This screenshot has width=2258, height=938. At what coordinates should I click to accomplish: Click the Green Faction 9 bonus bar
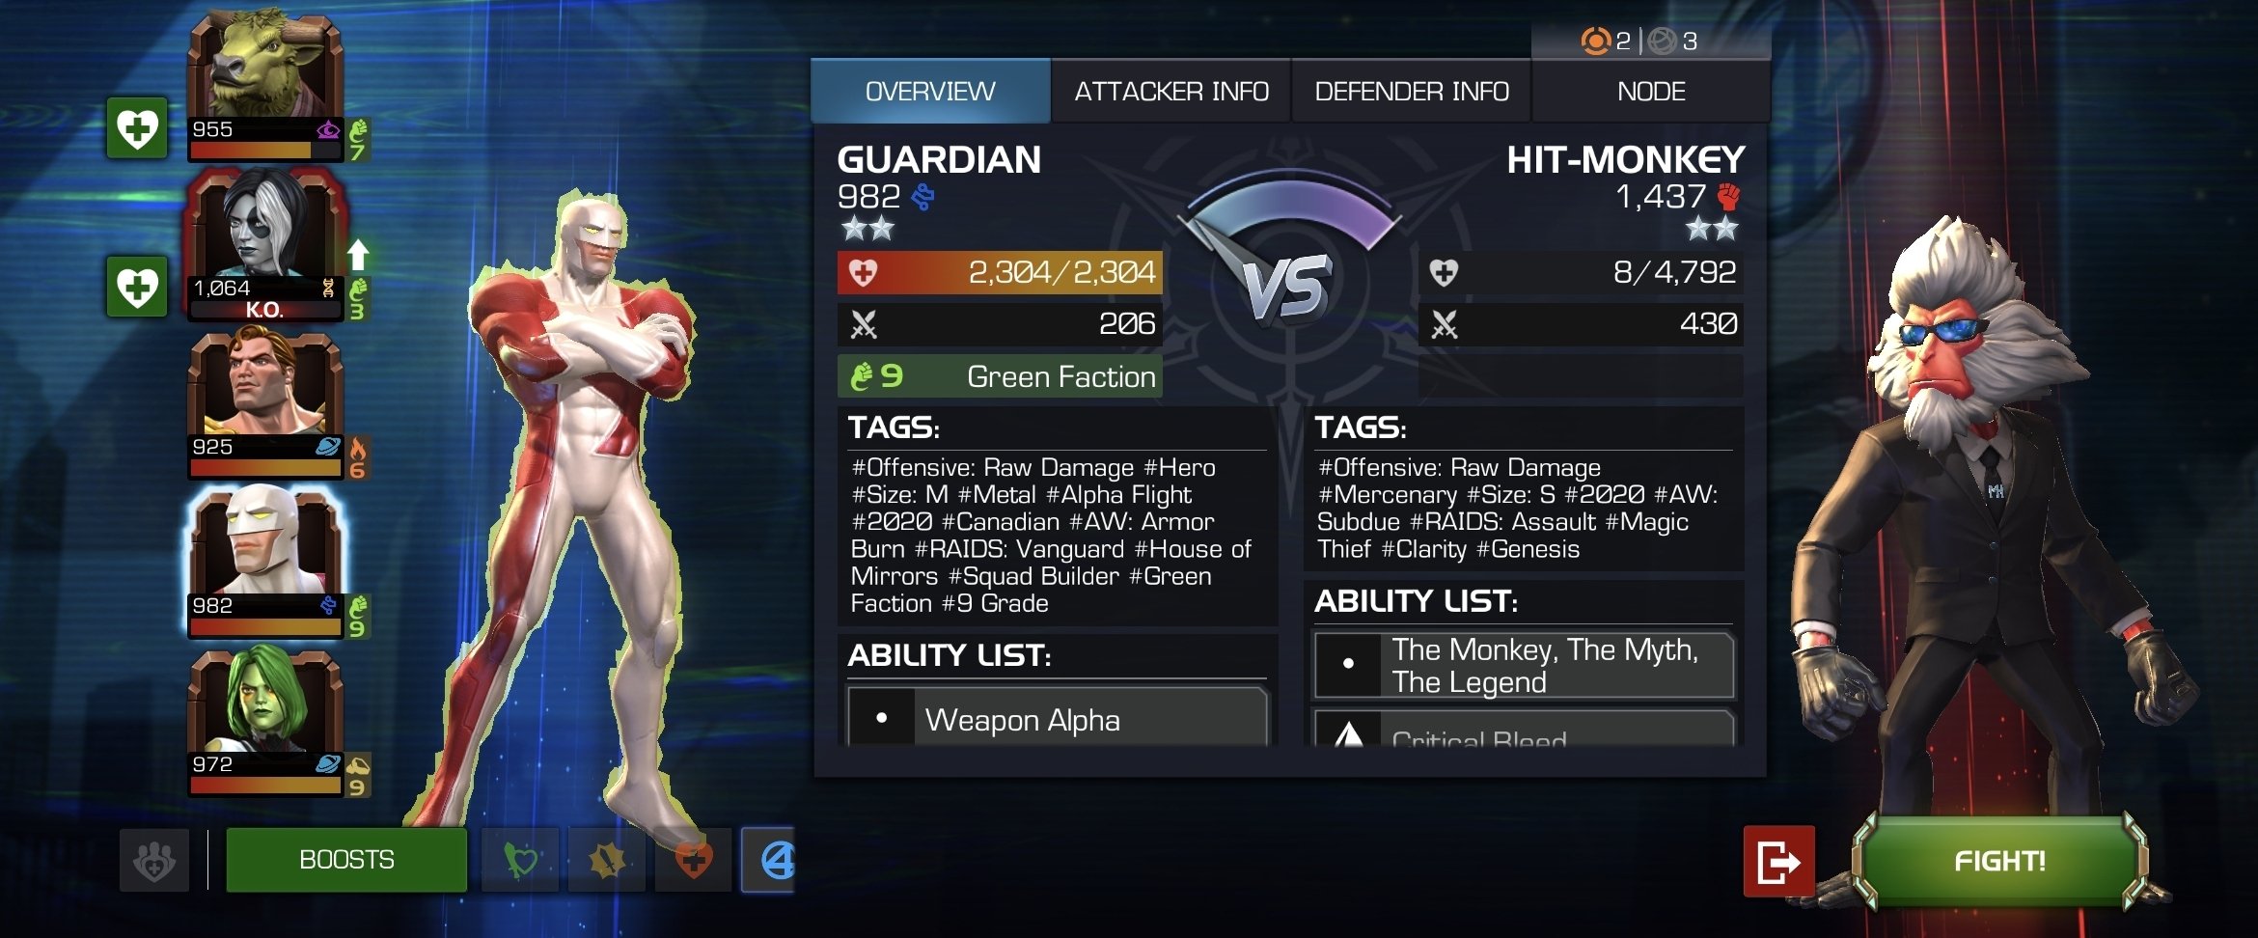[1000, 376]
